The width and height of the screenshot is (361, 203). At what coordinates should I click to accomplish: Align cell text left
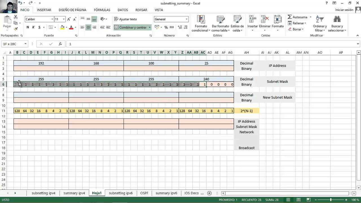coord(82,27)
